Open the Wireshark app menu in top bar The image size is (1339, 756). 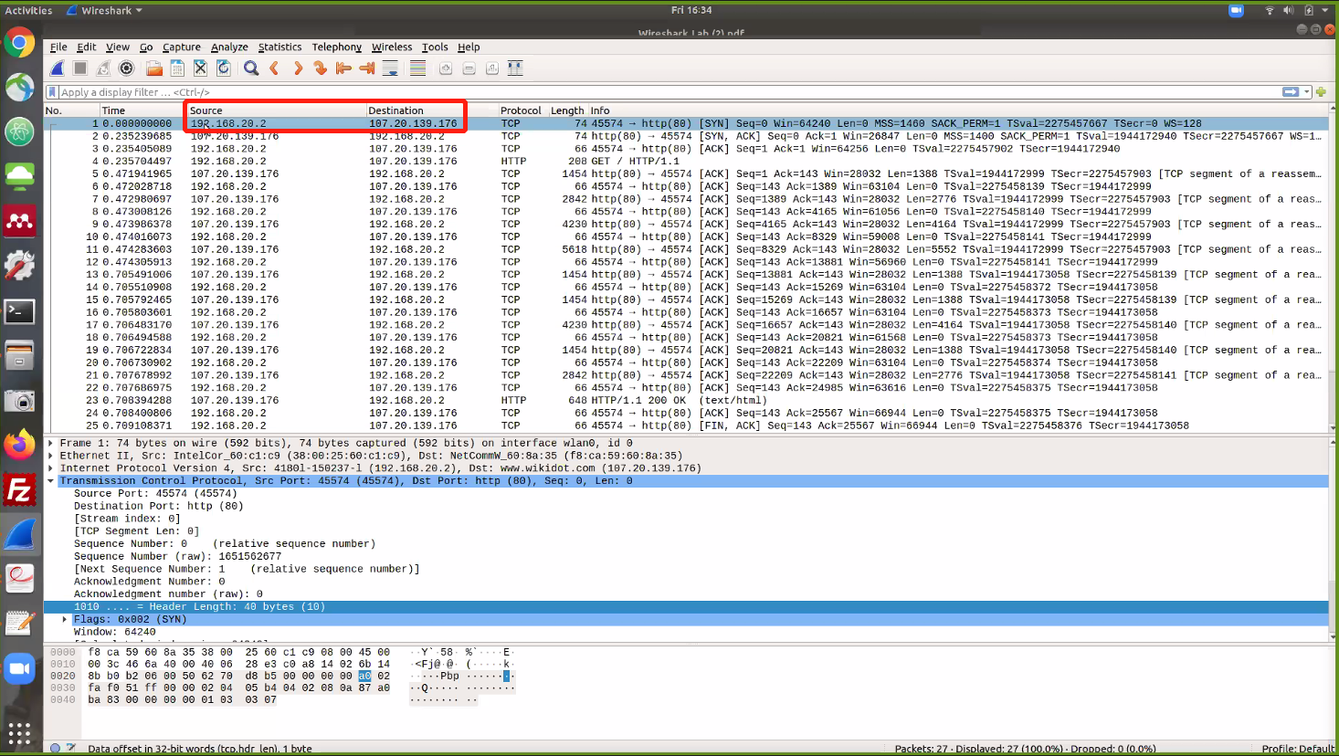(x=104, y=11)
